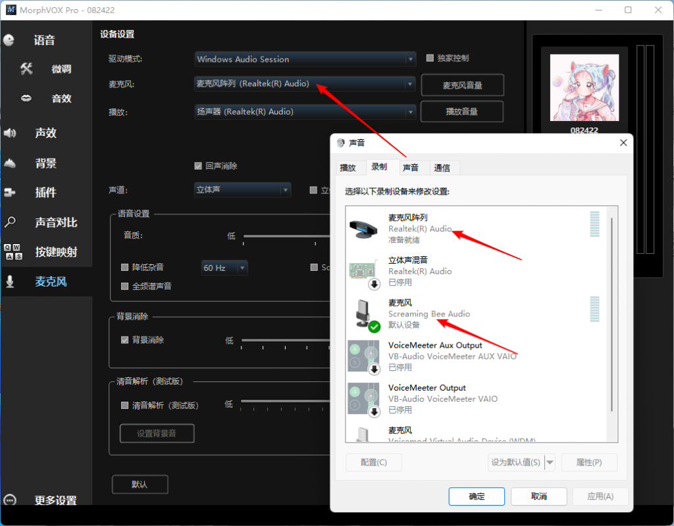
Task: Open 更多设置 label
Action: (x=56, y=500)
